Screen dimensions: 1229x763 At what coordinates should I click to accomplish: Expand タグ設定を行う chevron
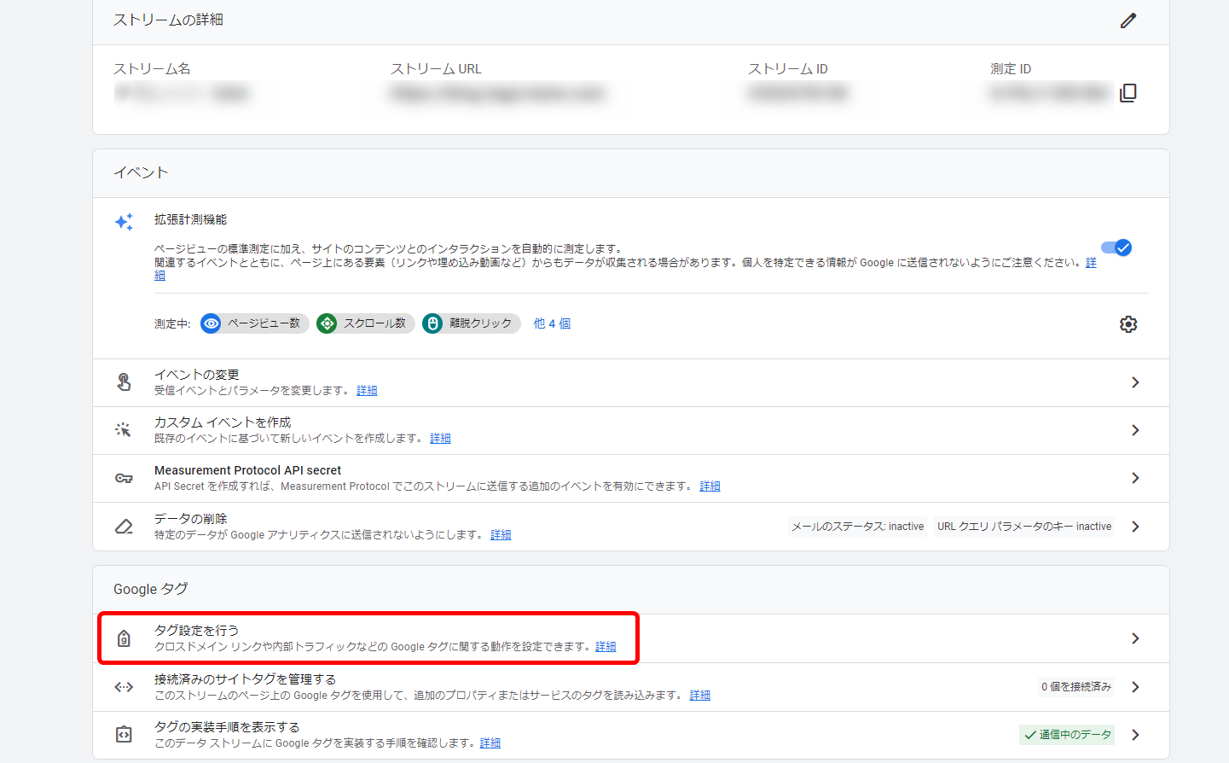coord(1135,638)
